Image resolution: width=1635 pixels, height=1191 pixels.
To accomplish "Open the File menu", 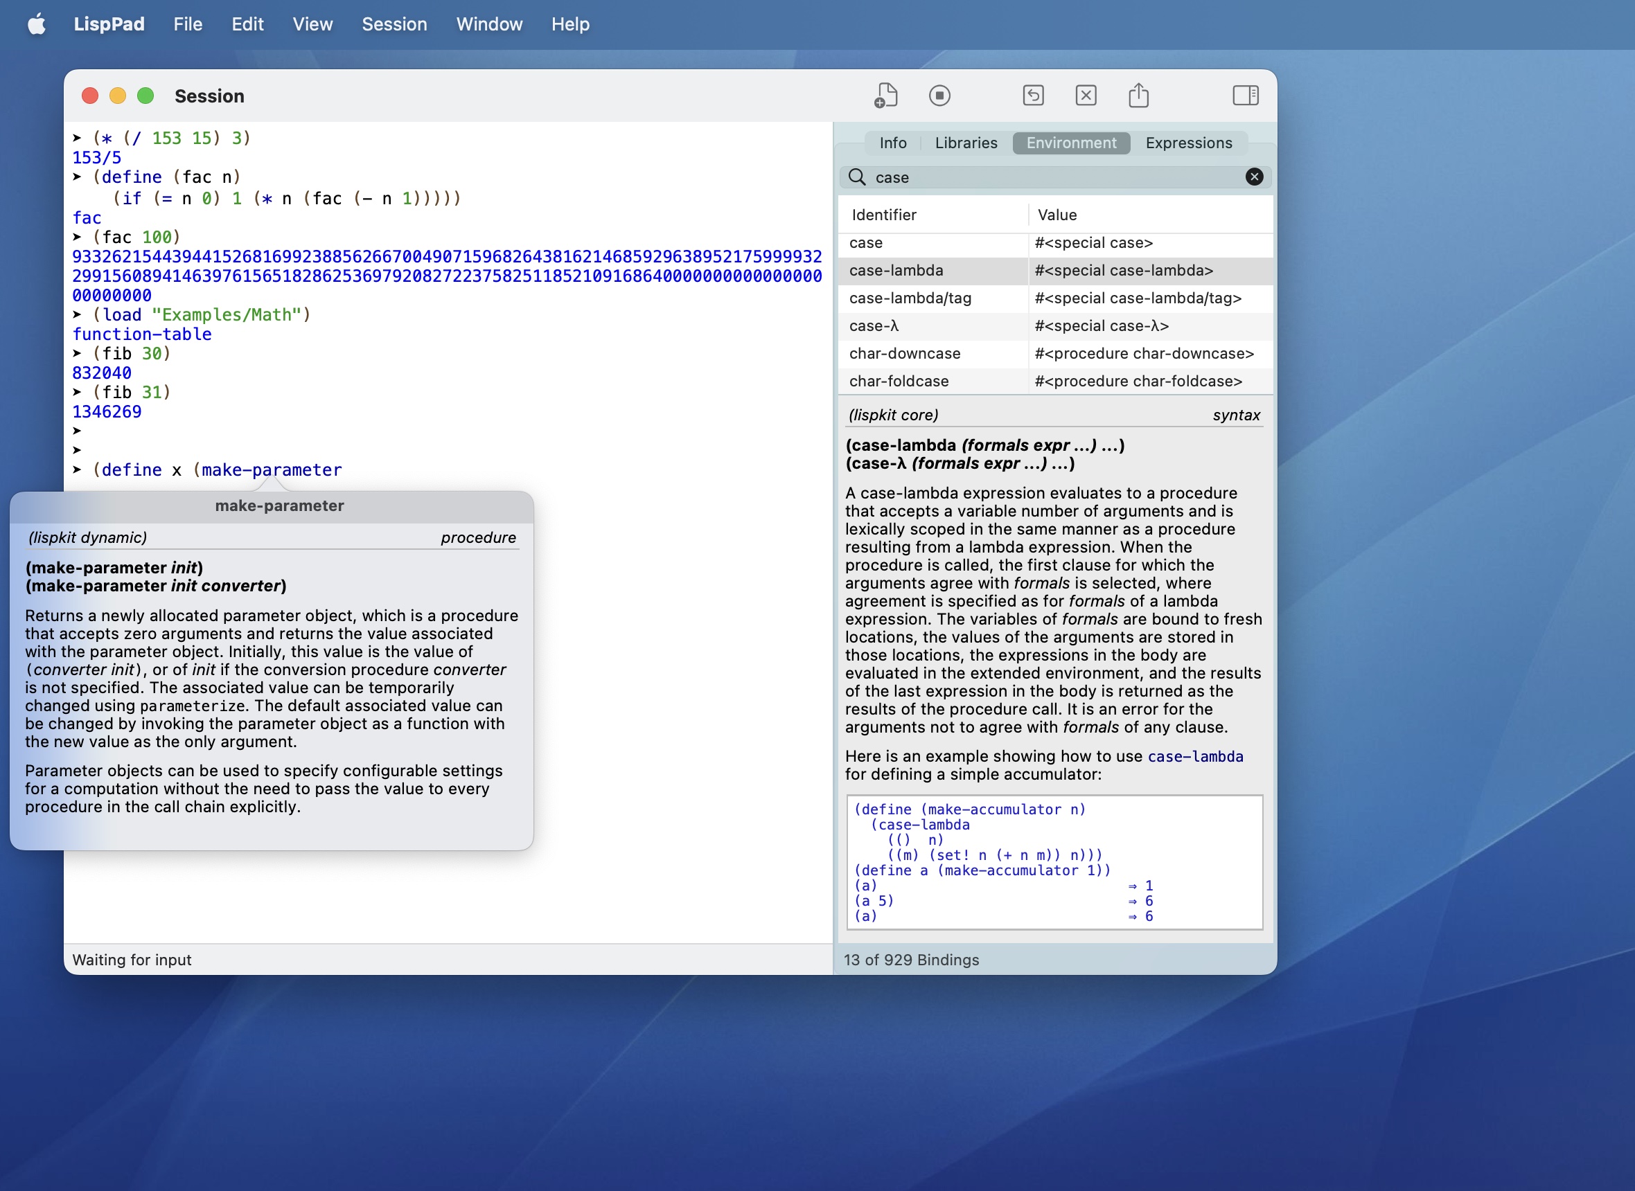I will pyautogui.click(x=188, y=24).
